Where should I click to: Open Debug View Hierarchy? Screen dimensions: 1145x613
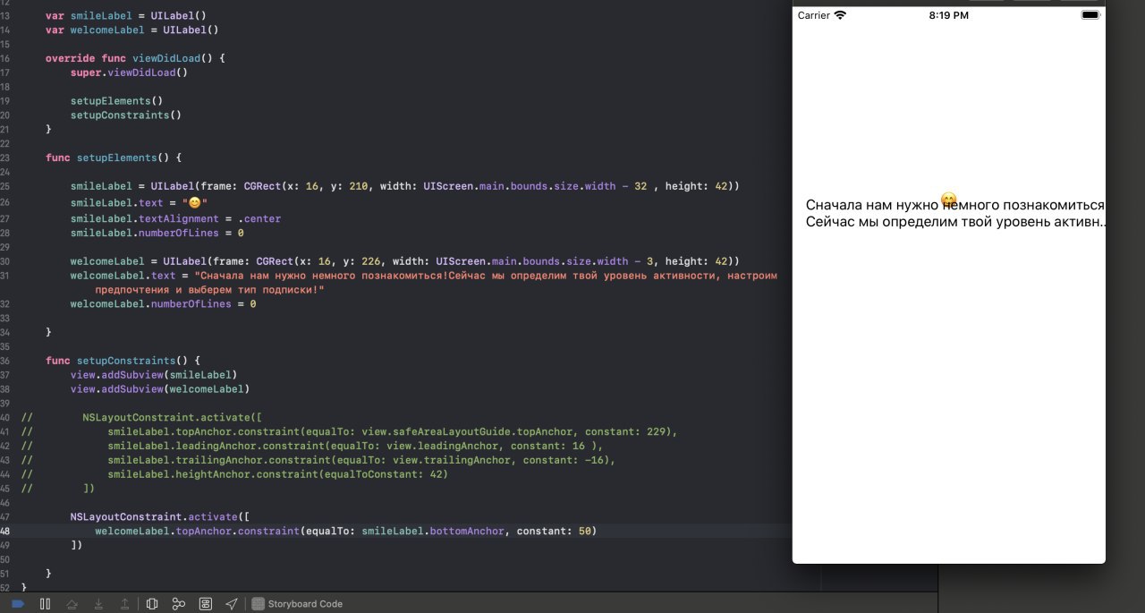[x=152, y=604]
